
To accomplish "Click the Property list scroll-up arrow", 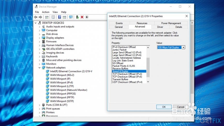I will 148,47.
